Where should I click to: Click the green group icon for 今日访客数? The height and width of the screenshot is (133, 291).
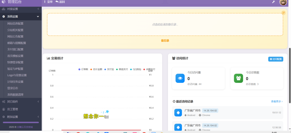238,78
